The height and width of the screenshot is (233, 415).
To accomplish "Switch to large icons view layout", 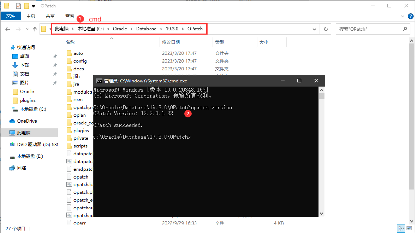I will click(x=409, y=228).
